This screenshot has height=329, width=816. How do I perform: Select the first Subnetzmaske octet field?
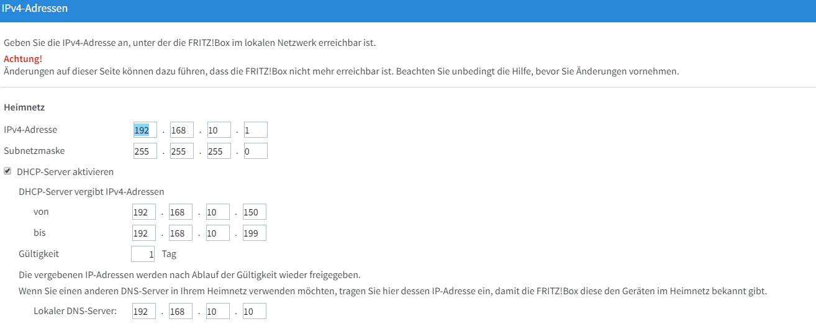pyautogui.click(x=145, y=151)
